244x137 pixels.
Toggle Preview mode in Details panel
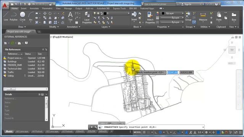42,94
